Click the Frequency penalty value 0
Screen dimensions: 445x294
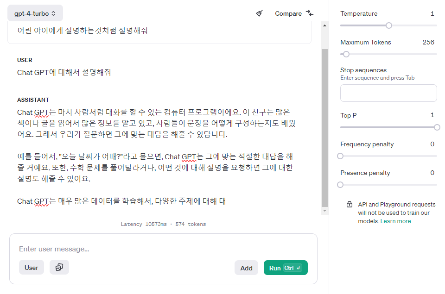click(x=432, y=144)
